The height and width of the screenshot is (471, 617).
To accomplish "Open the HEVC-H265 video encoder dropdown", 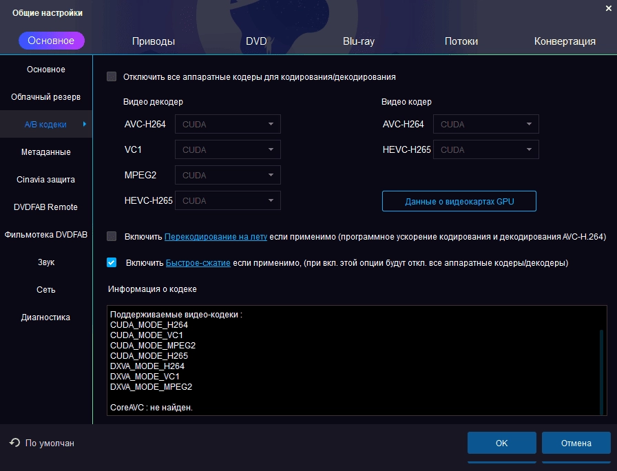I will pyautogui.click(x=486, y=149).
